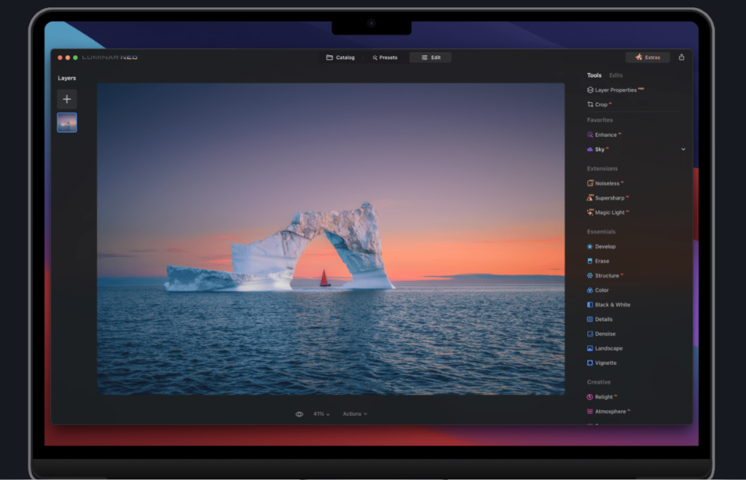
Task: Open the Actions dropdown
Action: click(x=355, y=413)
